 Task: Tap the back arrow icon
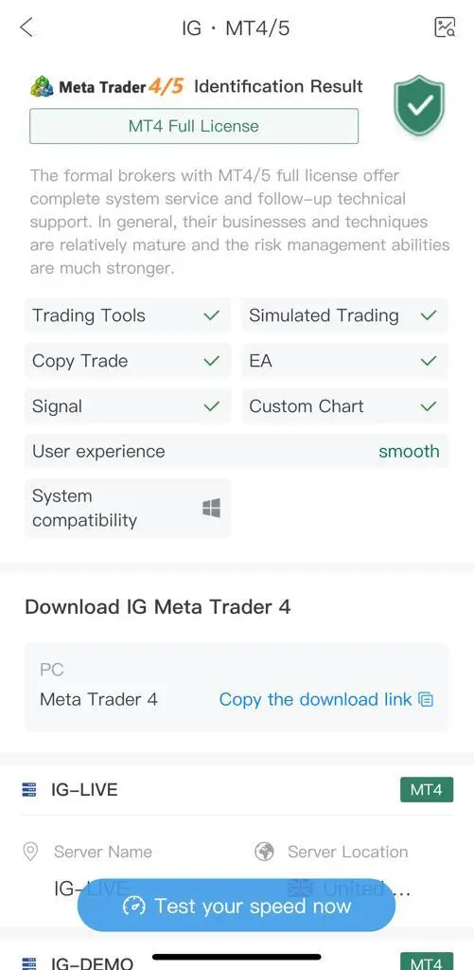coord(26,27)
